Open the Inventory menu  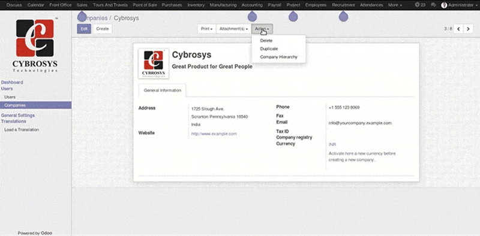tap(196, 5)
